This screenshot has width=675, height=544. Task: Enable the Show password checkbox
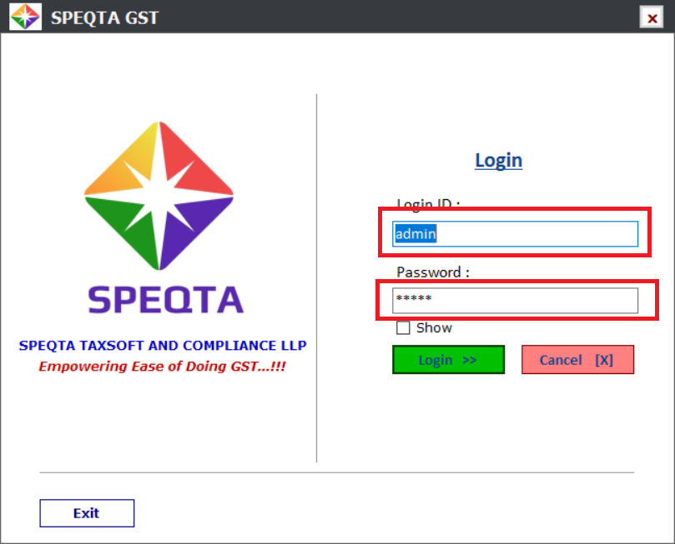(403, 328)
